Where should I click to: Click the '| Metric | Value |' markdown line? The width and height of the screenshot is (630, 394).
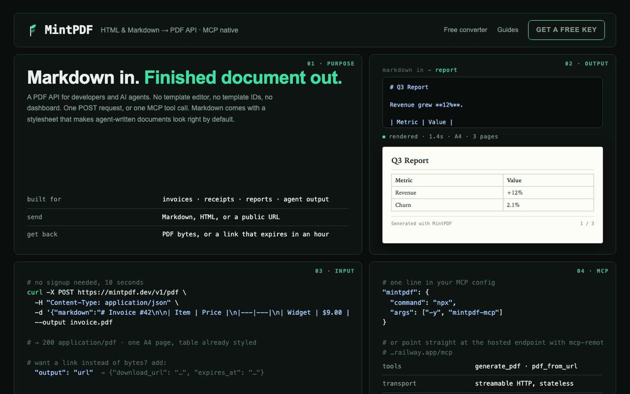421,122
